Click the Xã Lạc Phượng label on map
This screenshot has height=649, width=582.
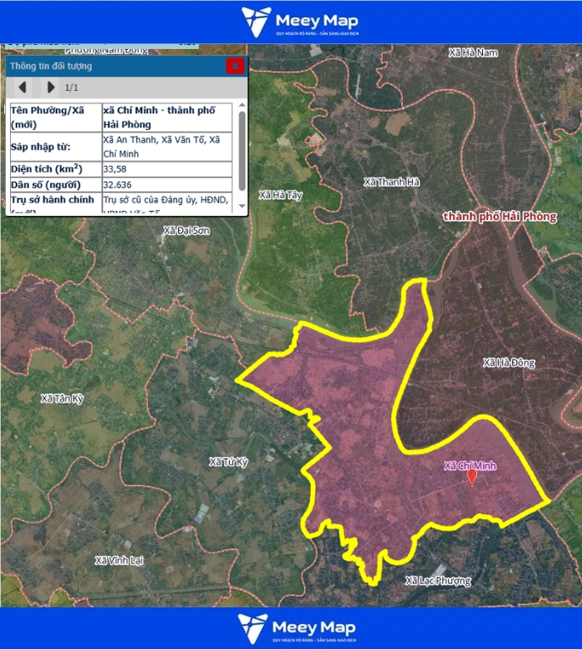point(438,580)
